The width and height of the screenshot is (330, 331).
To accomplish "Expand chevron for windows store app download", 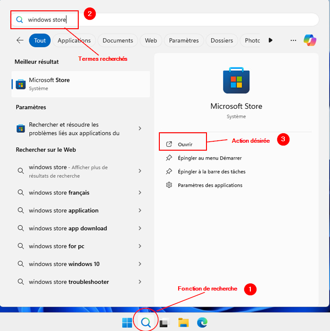I will [x=140, y=228].
